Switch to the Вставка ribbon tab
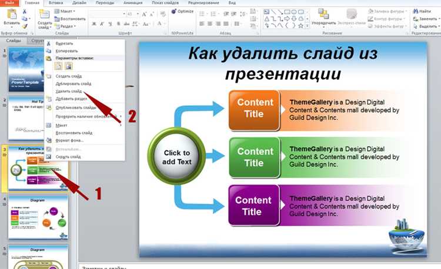Screen dimensions: 441x269 coord(55,3)
